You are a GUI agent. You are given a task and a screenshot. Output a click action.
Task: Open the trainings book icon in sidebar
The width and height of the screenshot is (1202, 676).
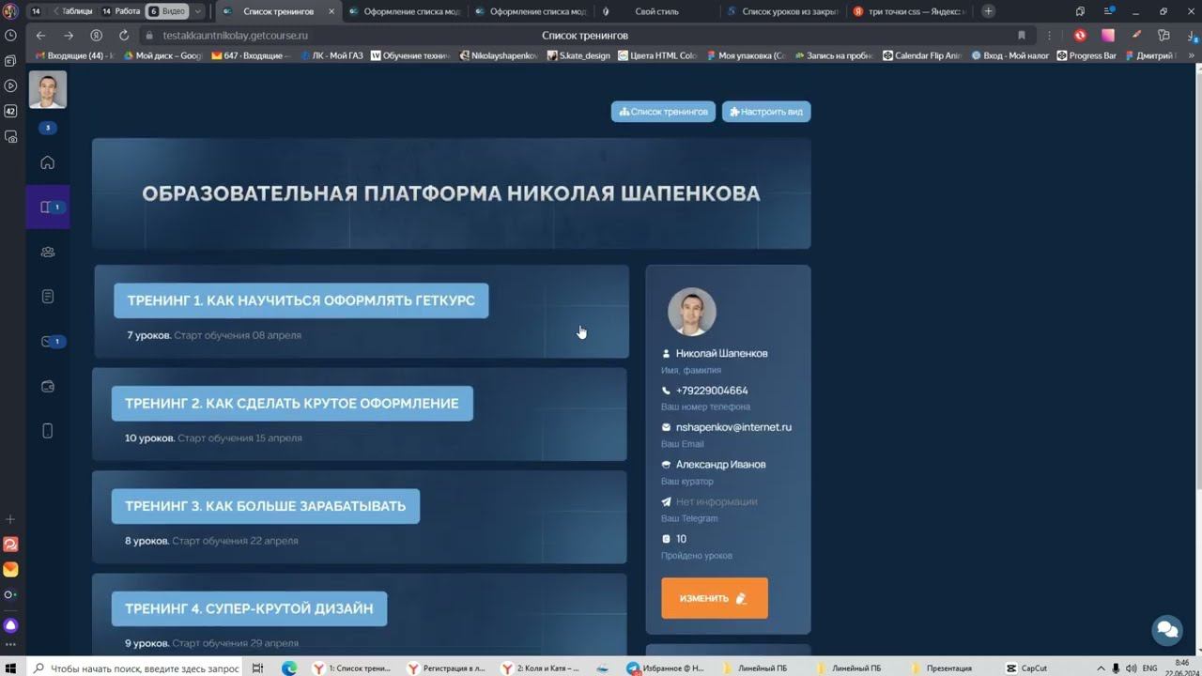[48, 207]
